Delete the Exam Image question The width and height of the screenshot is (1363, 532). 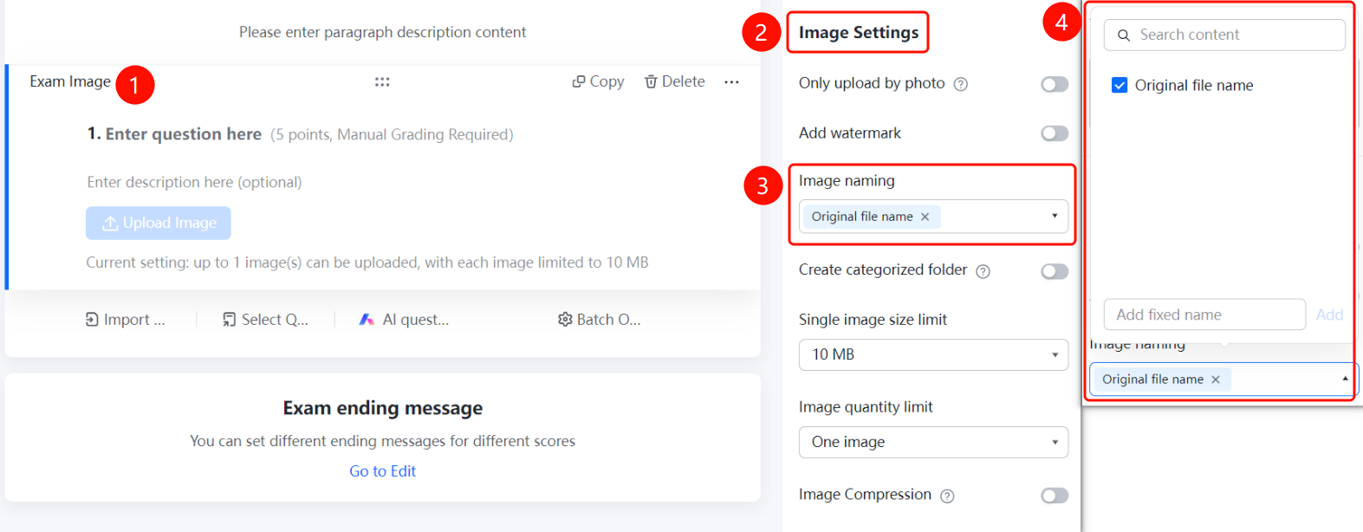tap(674, 81)
